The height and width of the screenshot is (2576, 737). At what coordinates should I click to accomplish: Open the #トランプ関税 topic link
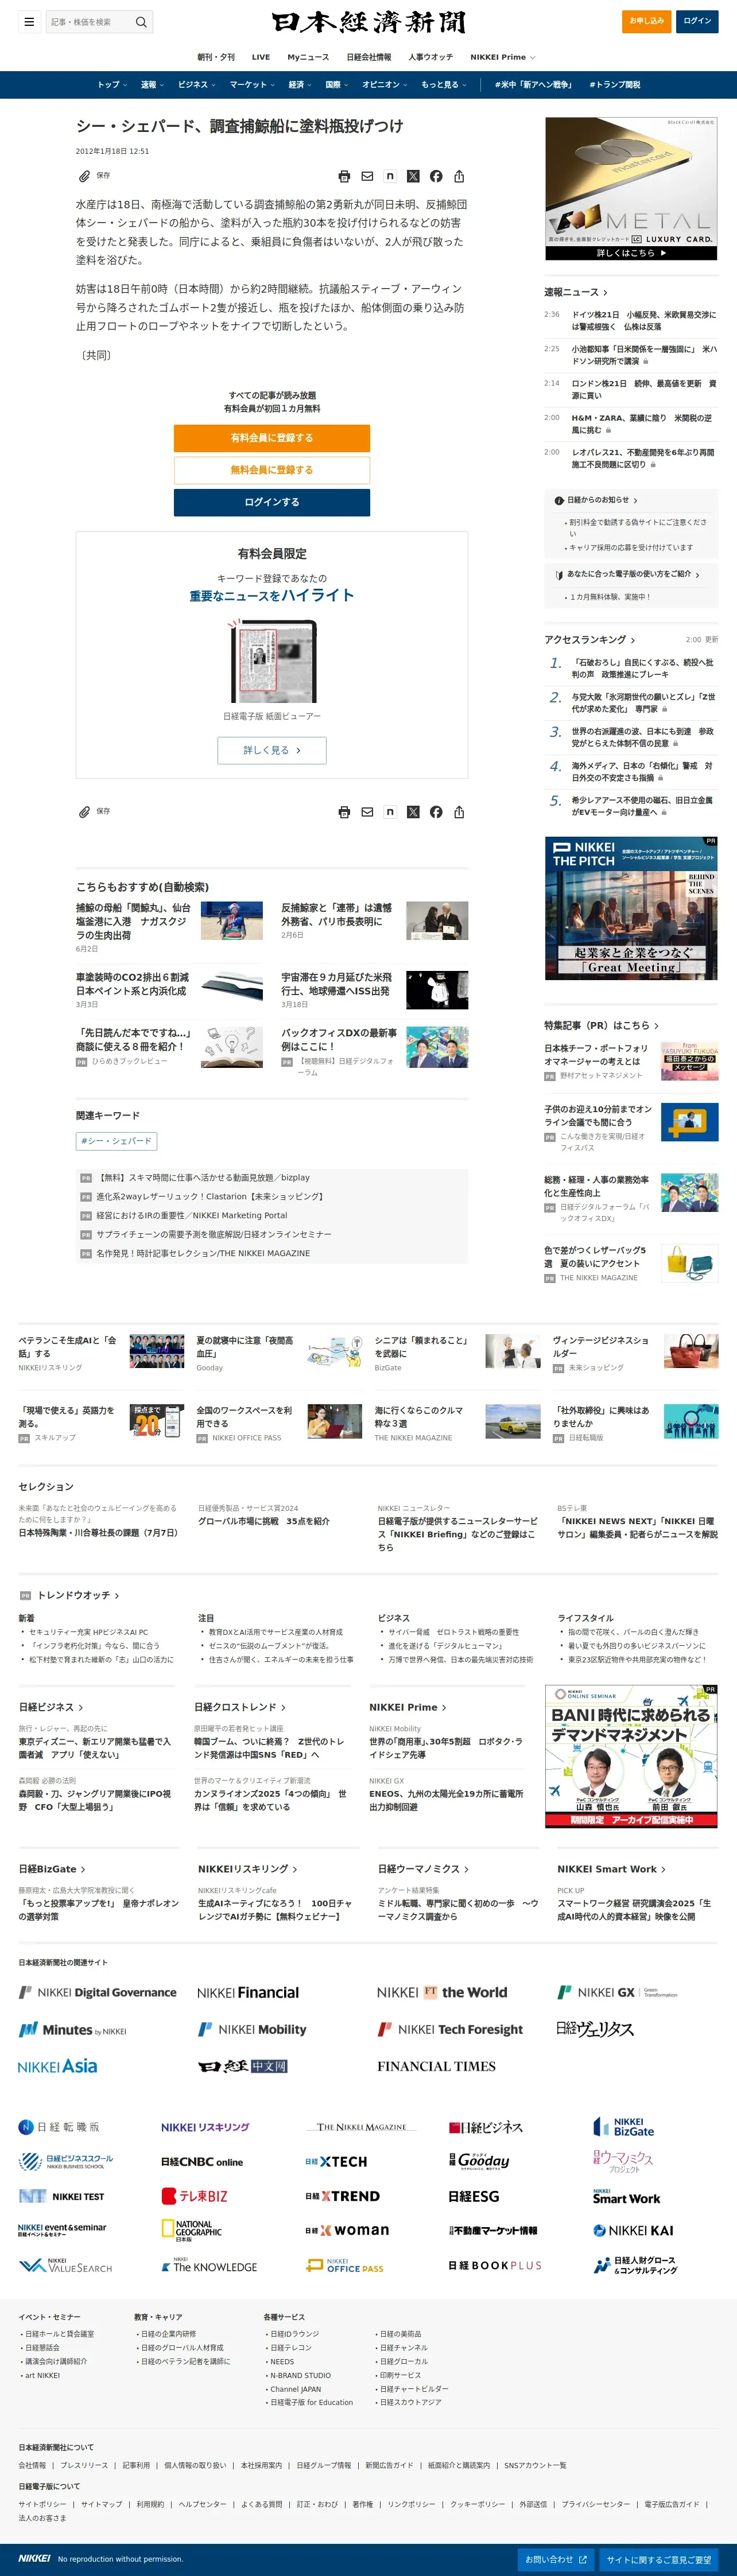point(614,85)
